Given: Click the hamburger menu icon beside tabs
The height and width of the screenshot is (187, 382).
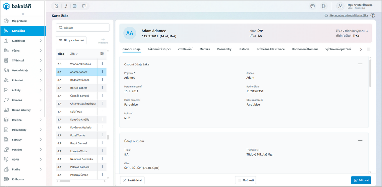Looking at the screenshot, I should pyautogui.click(x=368, y=49).
